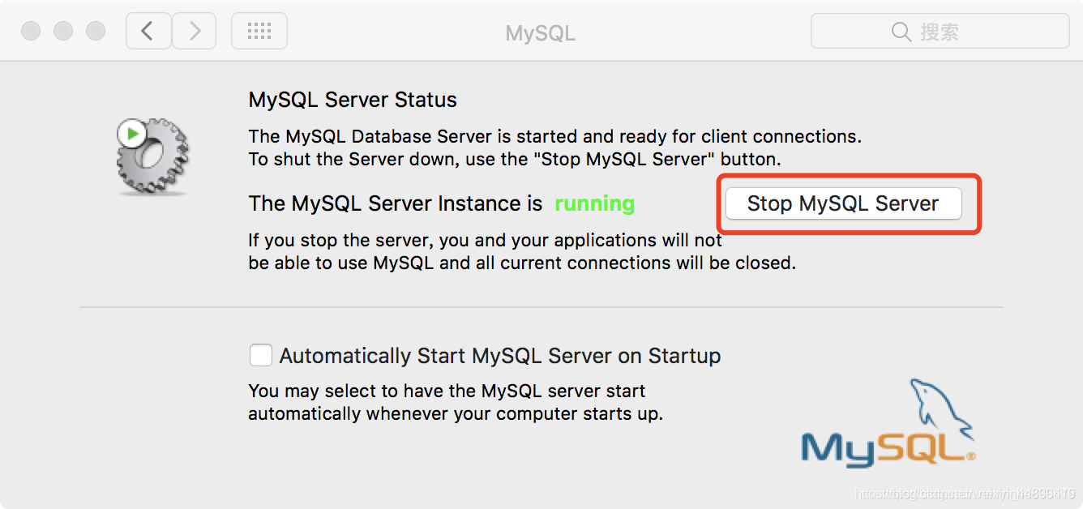Click the green running status text

click(594, 203)
